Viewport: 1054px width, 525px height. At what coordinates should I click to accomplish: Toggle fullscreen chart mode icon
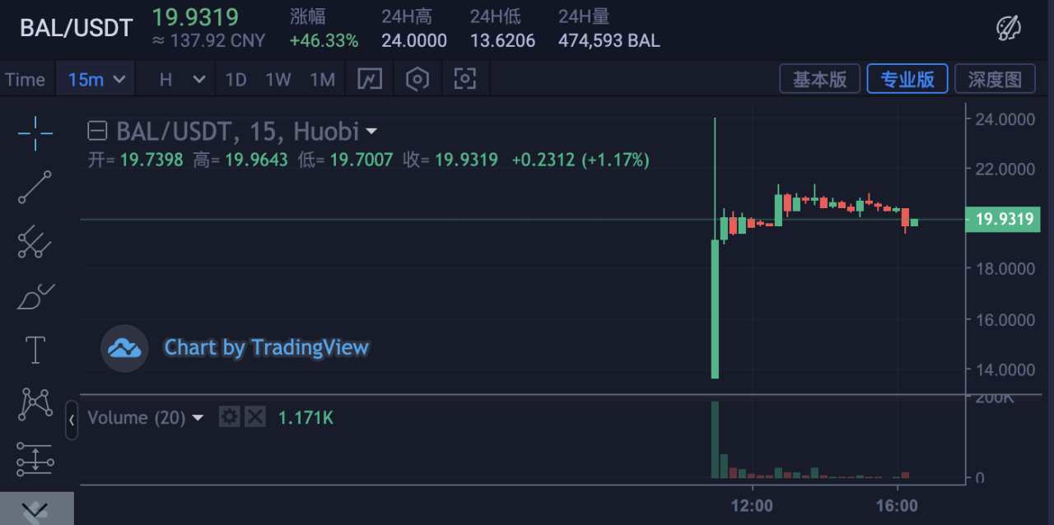[x=465, y=79]
